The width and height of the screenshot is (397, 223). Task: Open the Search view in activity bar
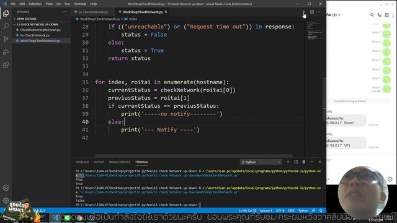(6, 26)
